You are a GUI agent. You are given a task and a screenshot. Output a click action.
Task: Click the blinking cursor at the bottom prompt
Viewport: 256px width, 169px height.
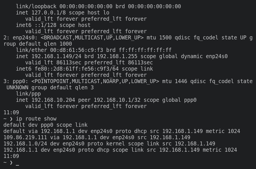click(x=18, y=163)
